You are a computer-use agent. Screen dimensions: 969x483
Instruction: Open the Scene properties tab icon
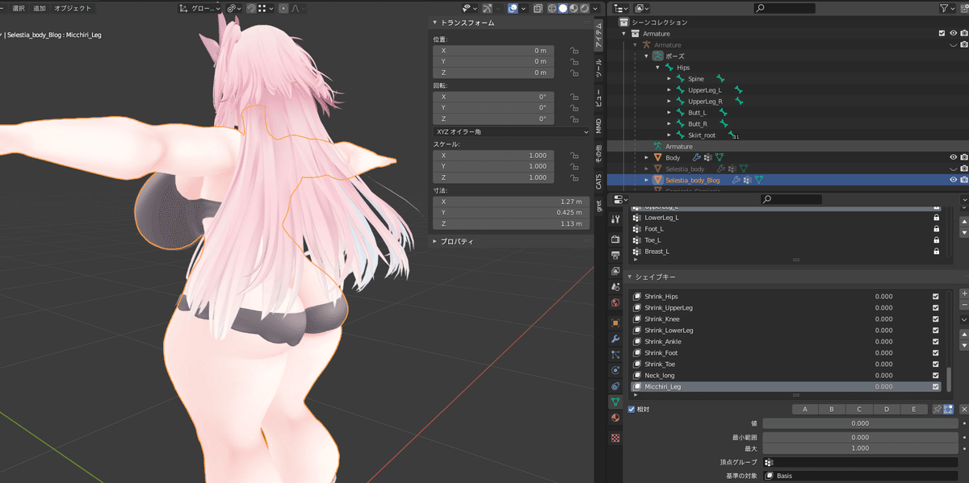[615, 287]
